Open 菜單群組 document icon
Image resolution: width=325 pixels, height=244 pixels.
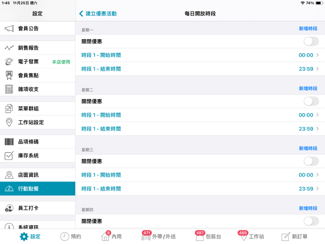point(9,109)
